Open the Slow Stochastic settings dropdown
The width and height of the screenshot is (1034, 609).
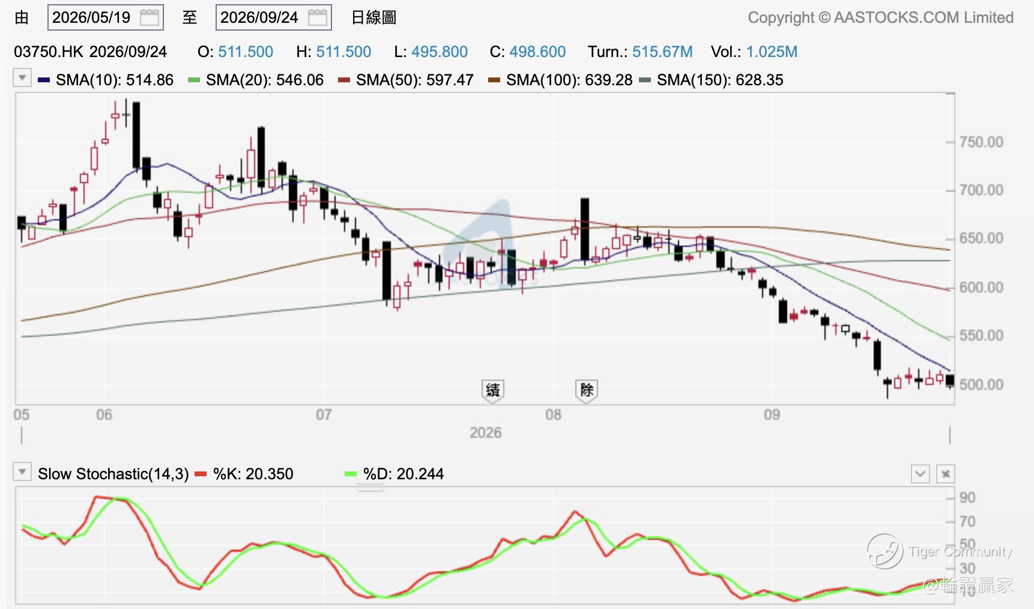[x=22, y=472]
